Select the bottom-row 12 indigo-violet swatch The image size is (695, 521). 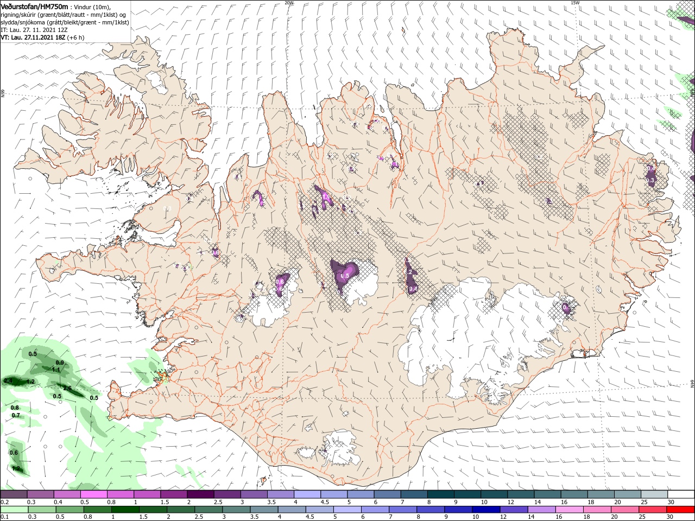point(514,510)
